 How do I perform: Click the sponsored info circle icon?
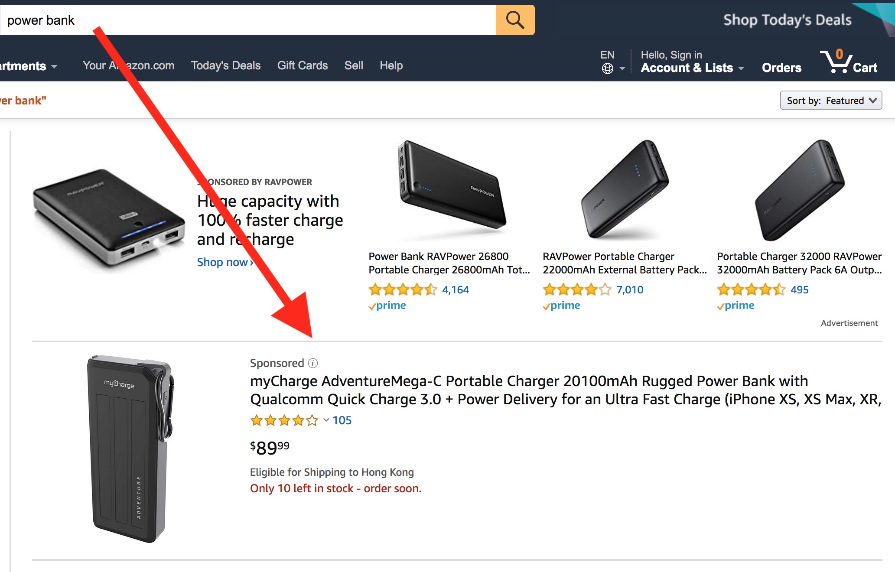pyautogui.click(x=313, y=363)
